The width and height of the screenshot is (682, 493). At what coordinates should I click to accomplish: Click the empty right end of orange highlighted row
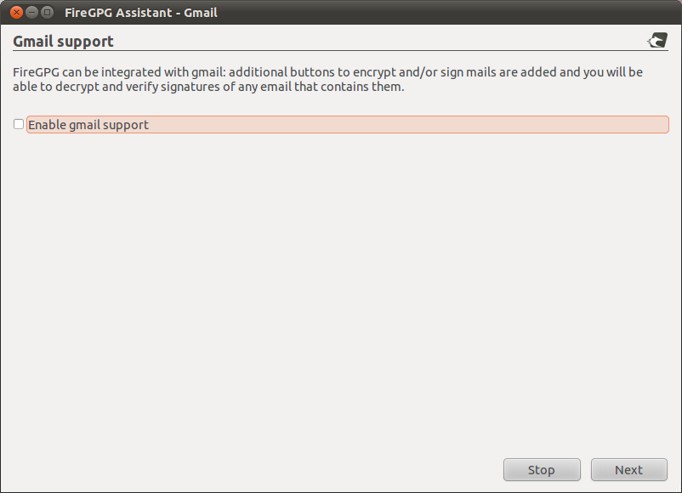point(595,125)
